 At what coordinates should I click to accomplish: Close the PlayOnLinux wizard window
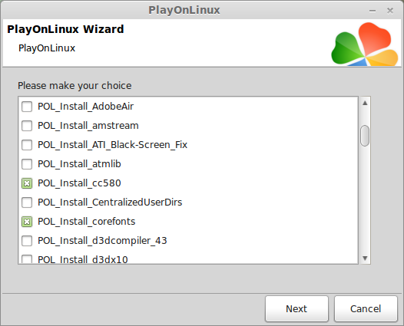pos(390,11)
